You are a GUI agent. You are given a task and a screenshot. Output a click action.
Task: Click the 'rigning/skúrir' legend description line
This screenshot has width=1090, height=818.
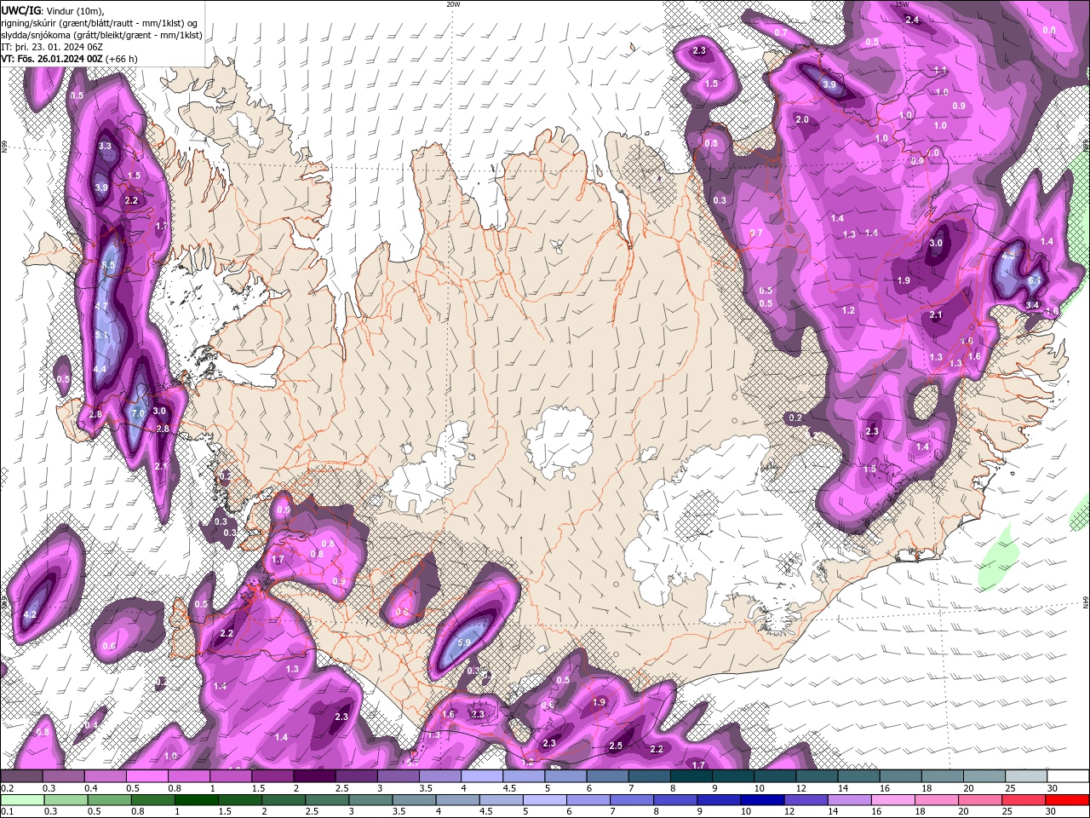tap(100, 23)
